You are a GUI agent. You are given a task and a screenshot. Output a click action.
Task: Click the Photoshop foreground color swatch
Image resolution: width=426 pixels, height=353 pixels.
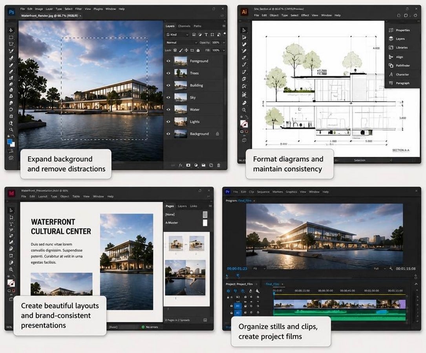10,142
